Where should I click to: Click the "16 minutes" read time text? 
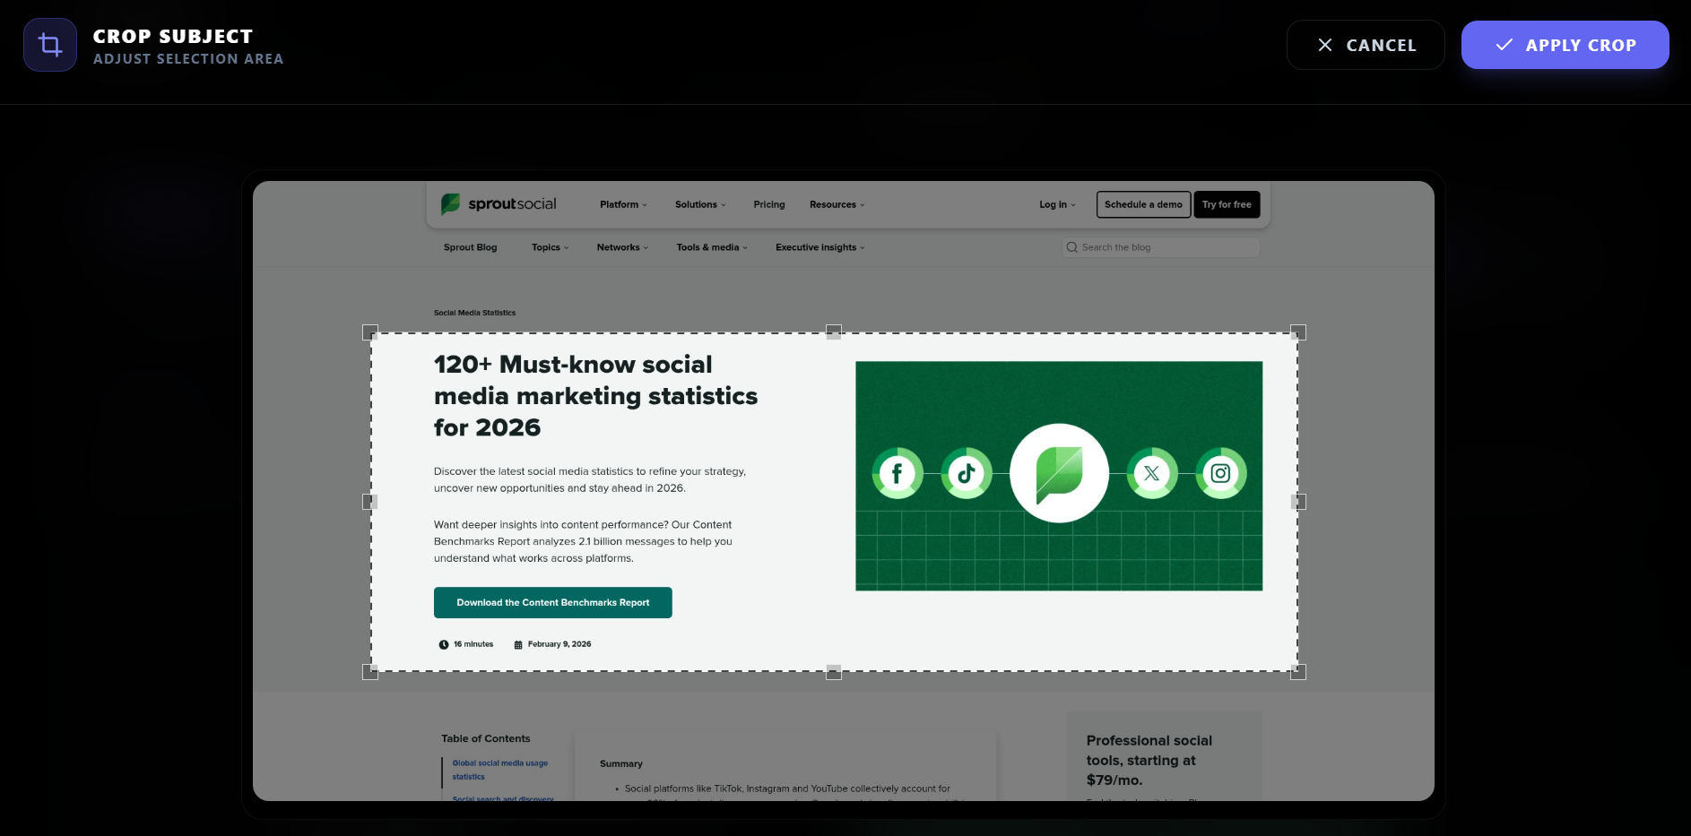point(473,644)
